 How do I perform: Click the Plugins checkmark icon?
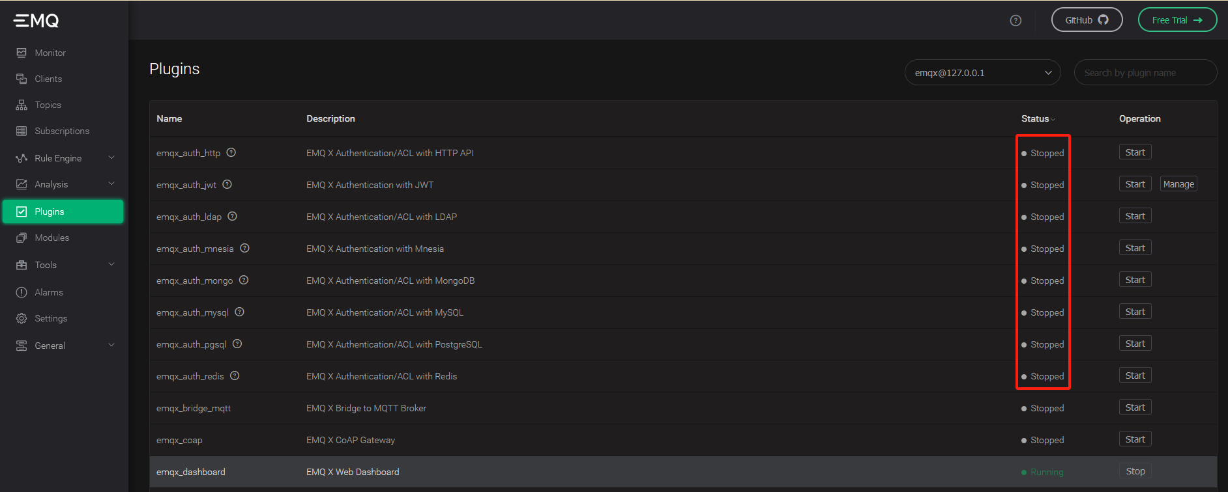[22, 212]
